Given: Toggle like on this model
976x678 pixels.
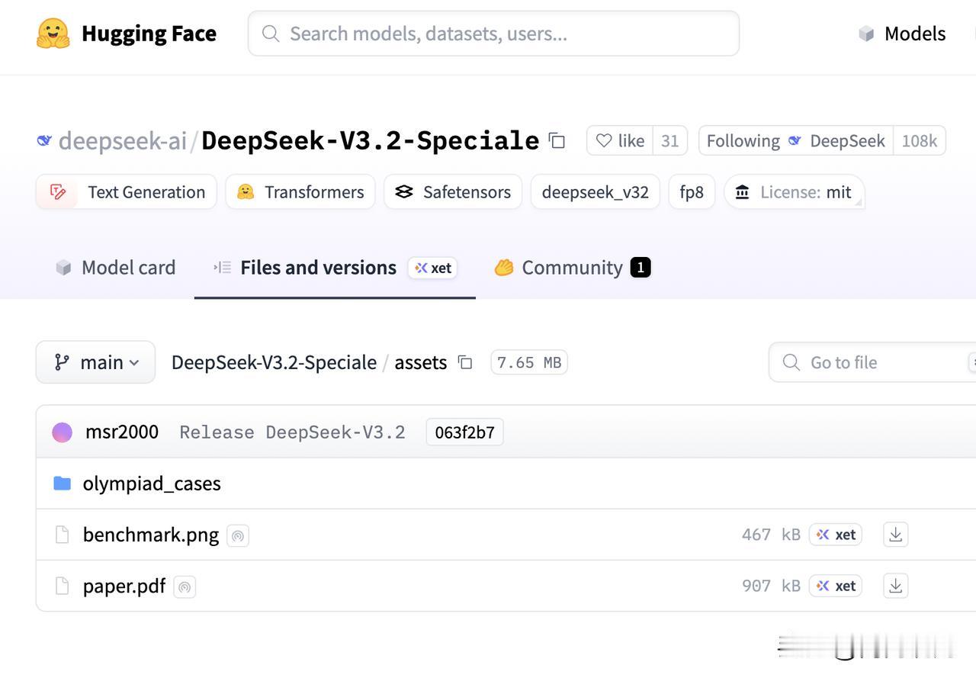Looking at the screenshot, I should click(620, 141).
